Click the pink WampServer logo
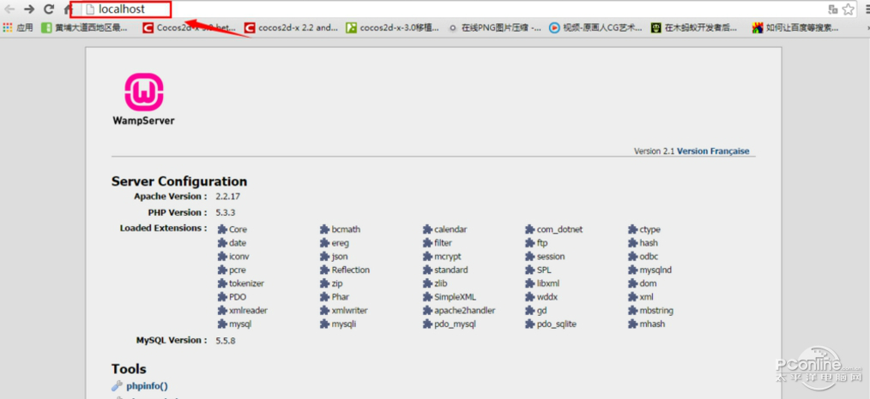 (143, 92)
